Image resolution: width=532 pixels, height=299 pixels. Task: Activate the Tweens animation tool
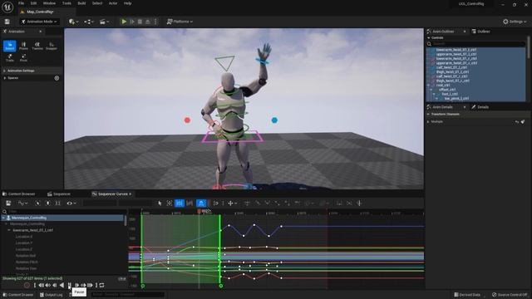pos(37,46)
